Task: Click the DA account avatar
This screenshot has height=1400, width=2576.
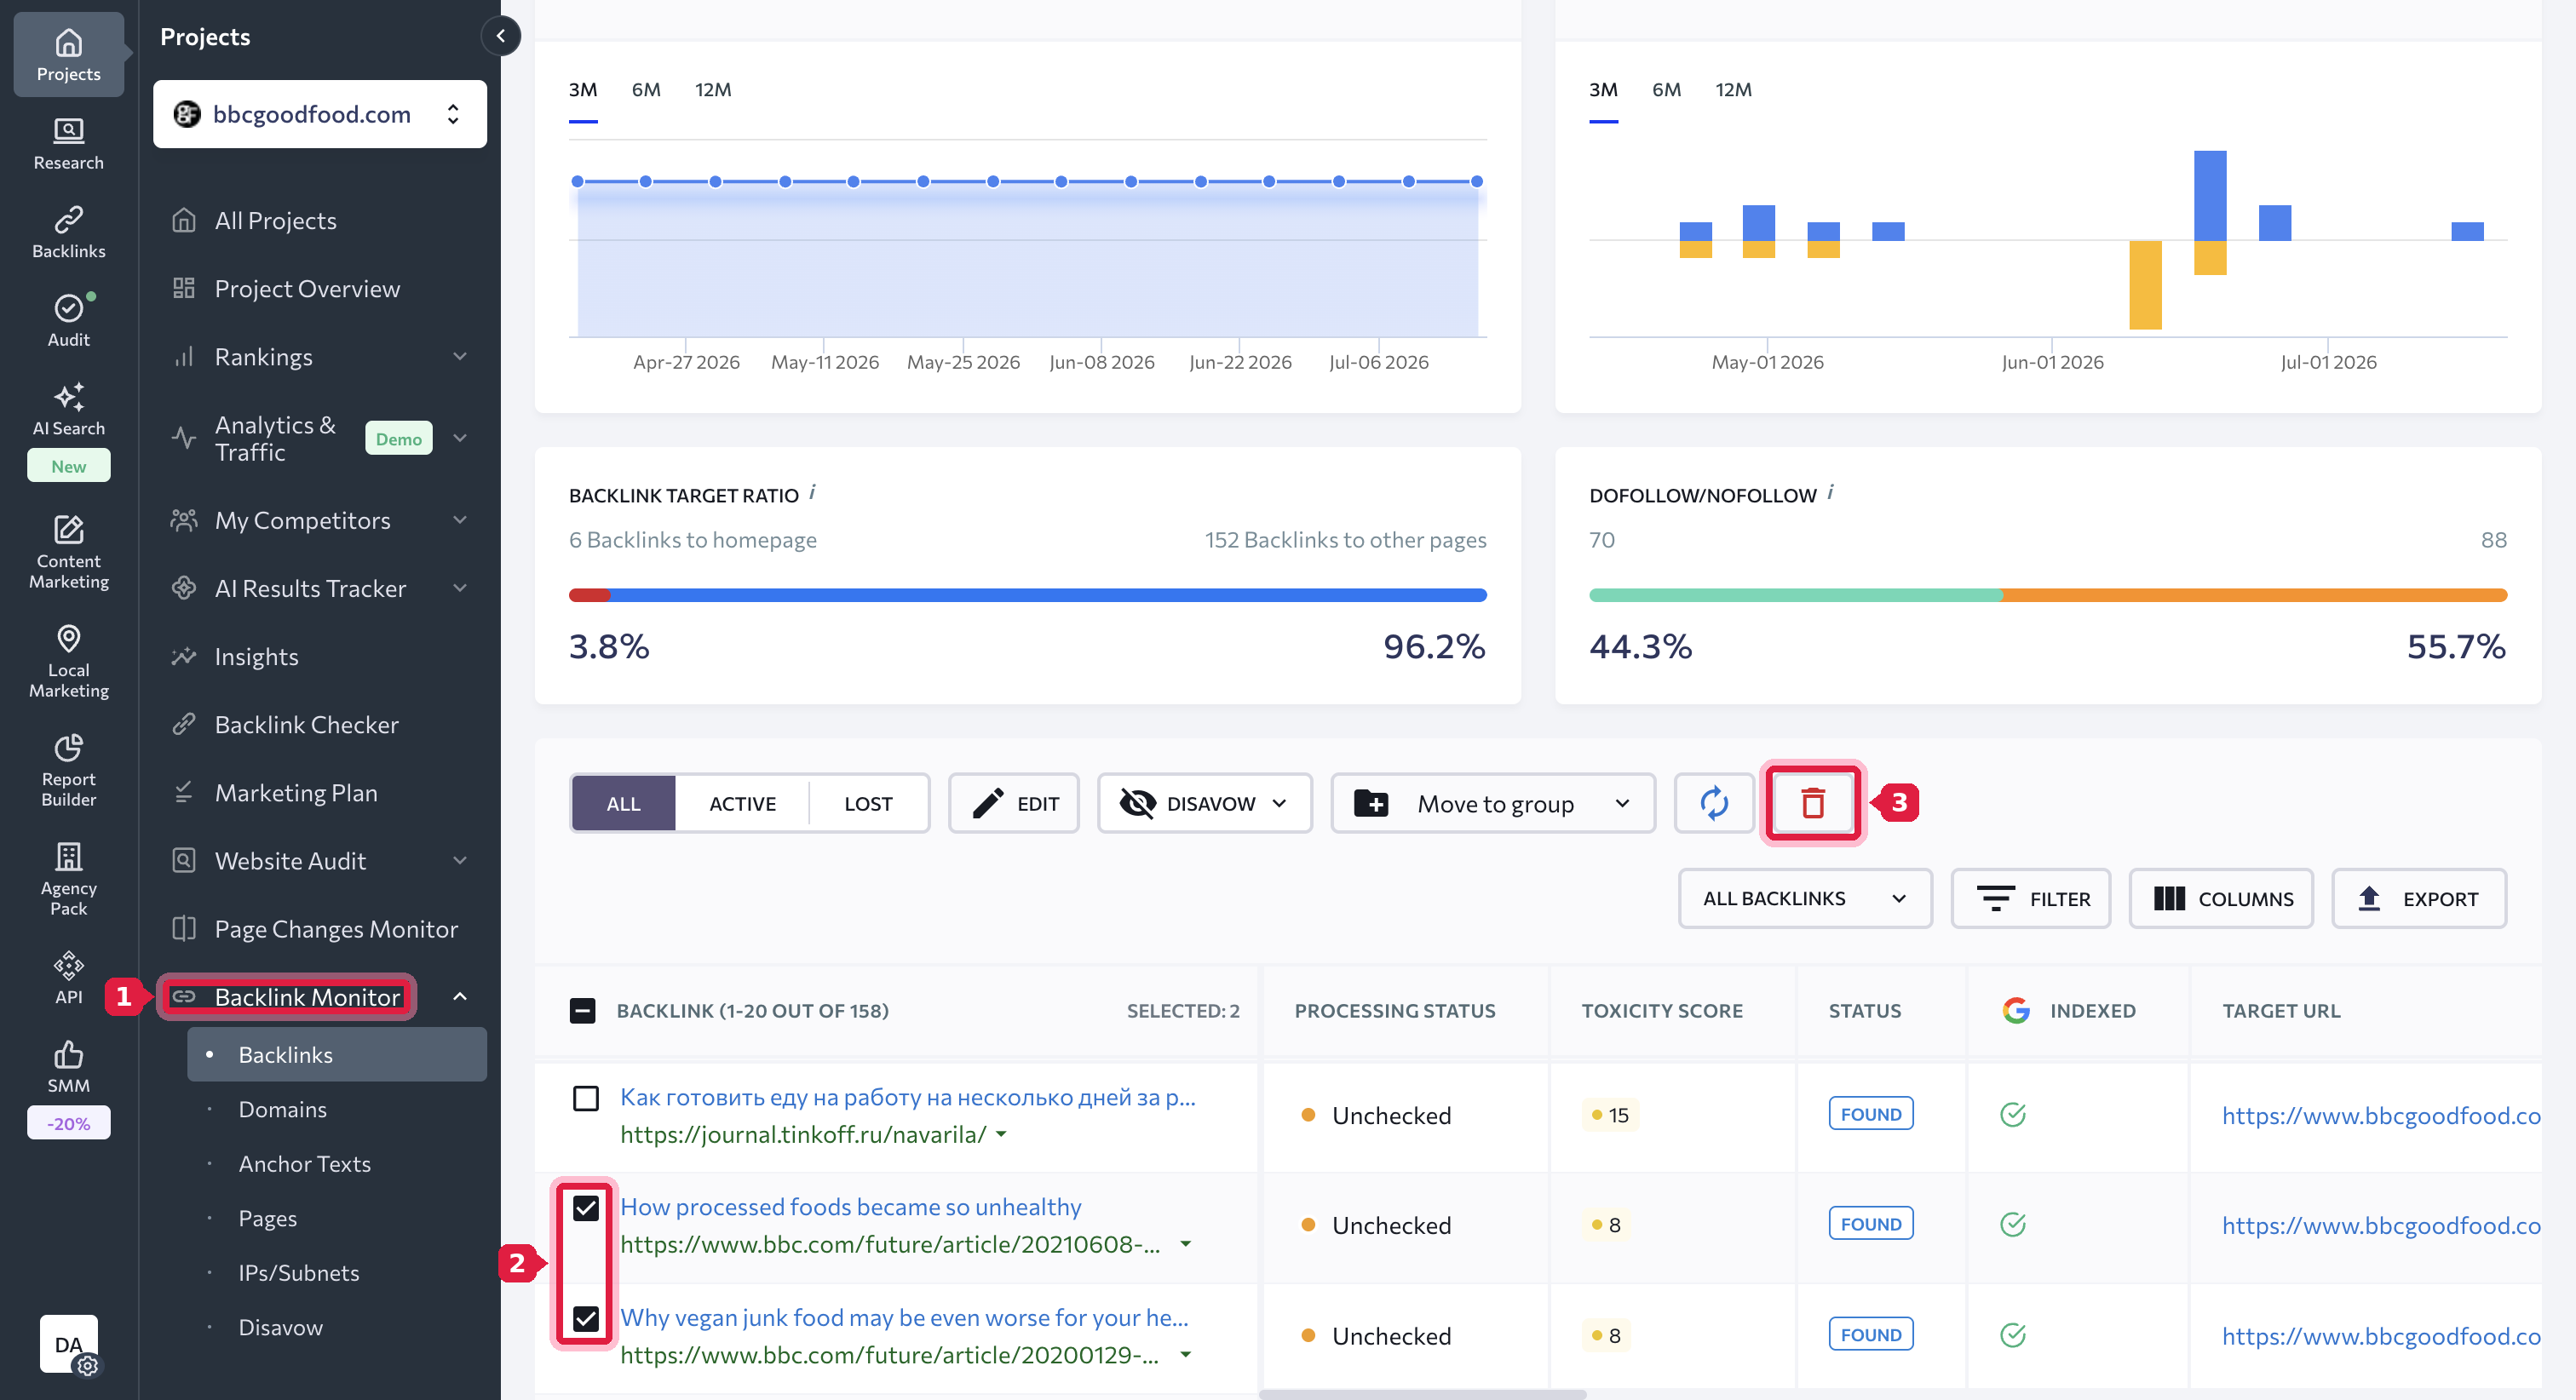Action: (68, 1343)
